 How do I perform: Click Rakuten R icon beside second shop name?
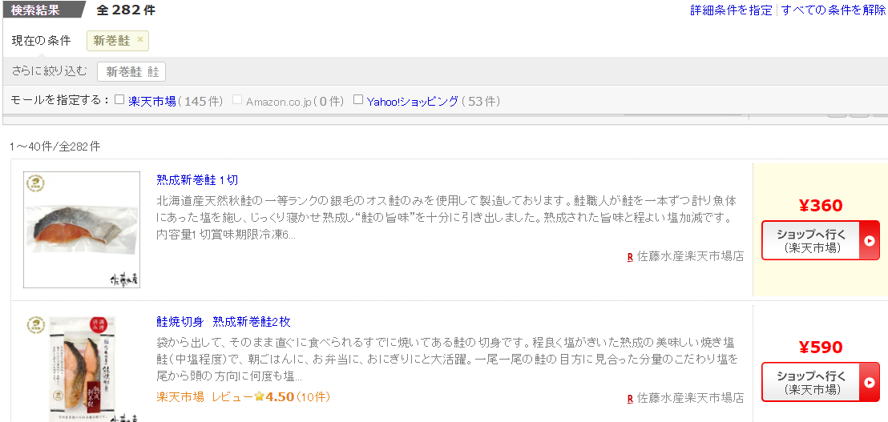[630, 398]
